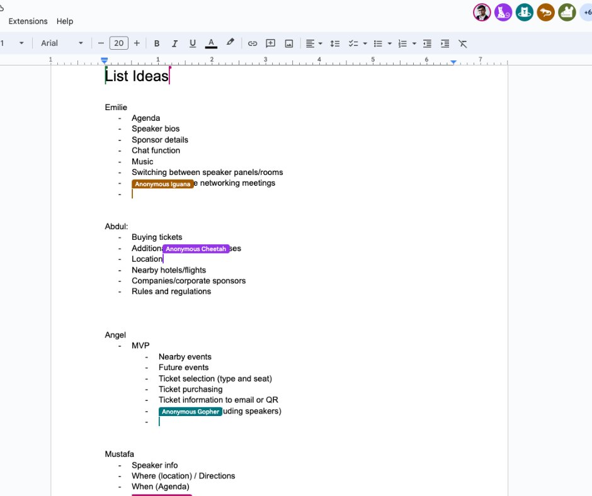This screenshot has width=592, height=496.
Task: Click the orange Anonymous Iguana avatar
Action: (545, 13)
